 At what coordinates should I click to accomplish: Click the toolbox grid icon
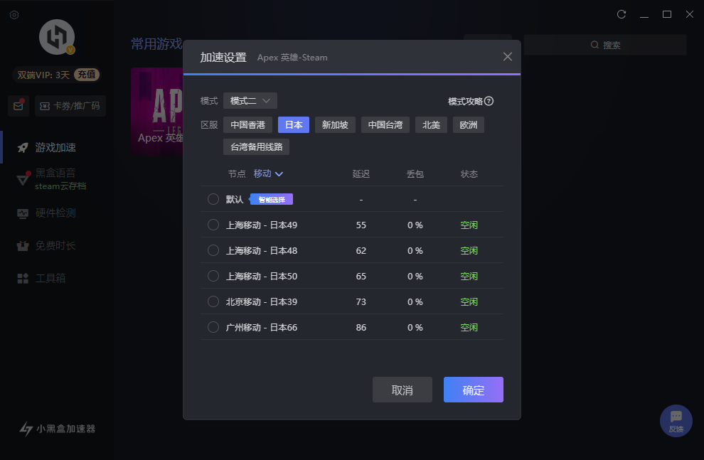pyautogui.click(x=23, y=278)
